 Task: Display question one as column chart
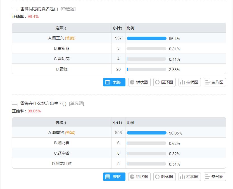[x=190, y=82]
